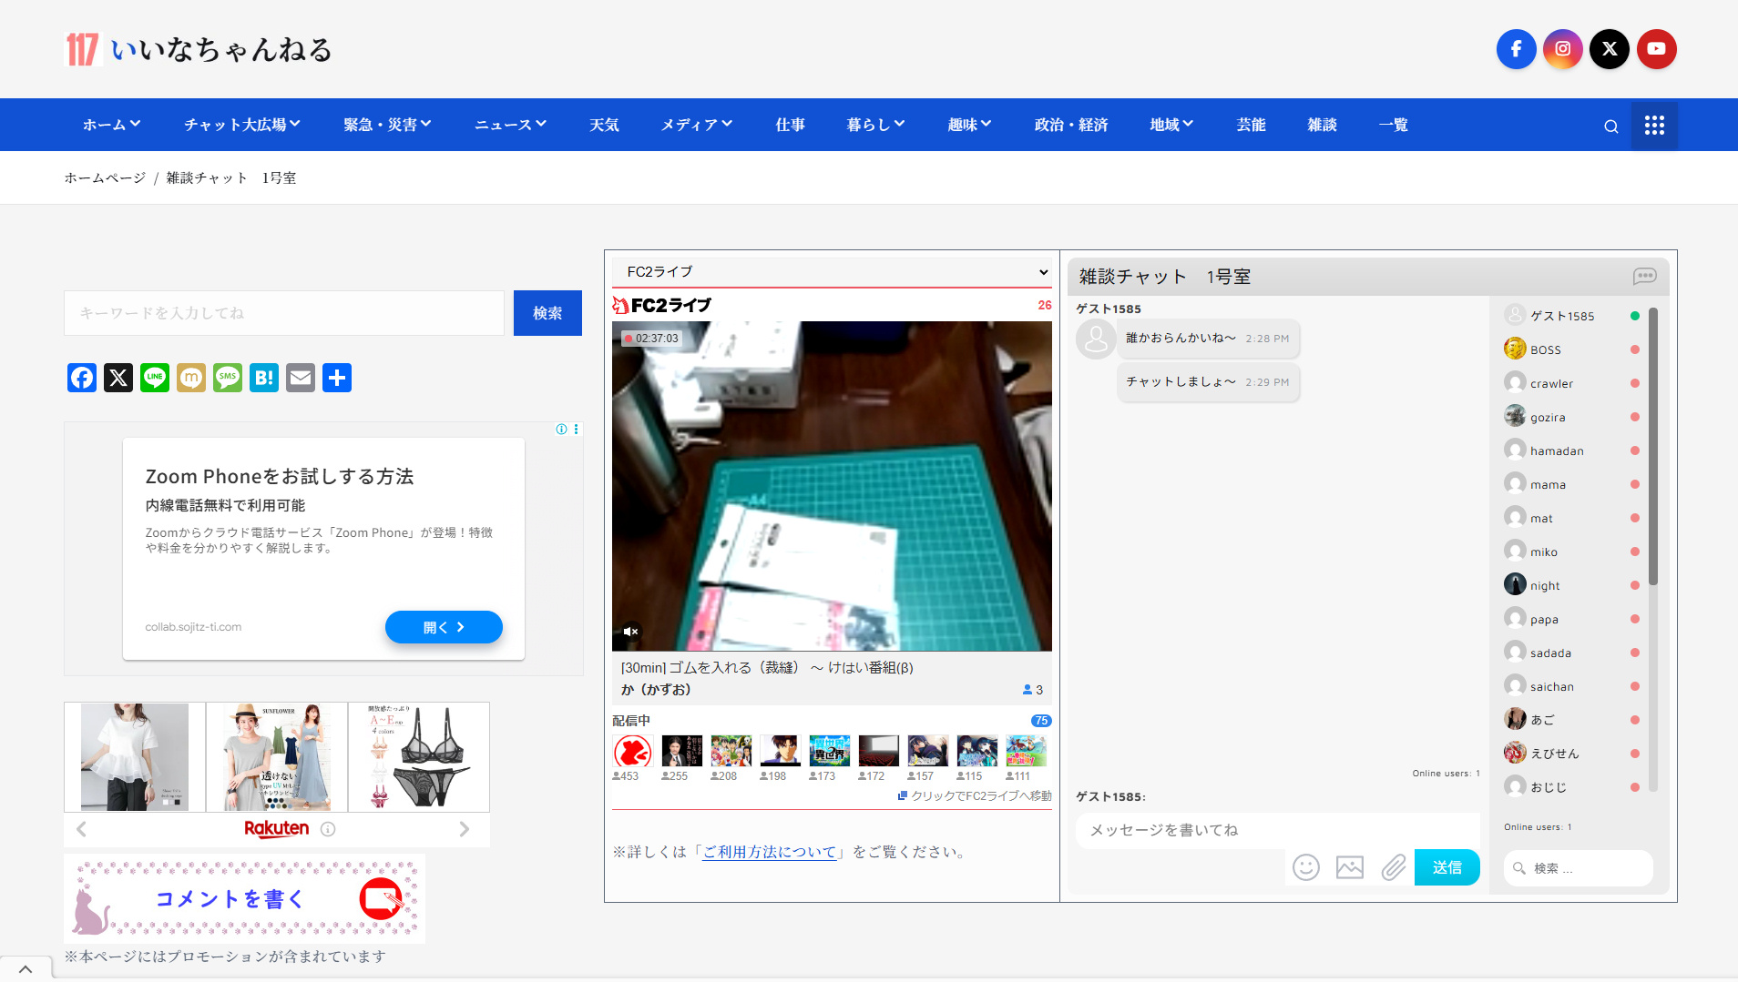1738x982 pixels.
Task: Share via Email envelope button
Action: [301, 378]
